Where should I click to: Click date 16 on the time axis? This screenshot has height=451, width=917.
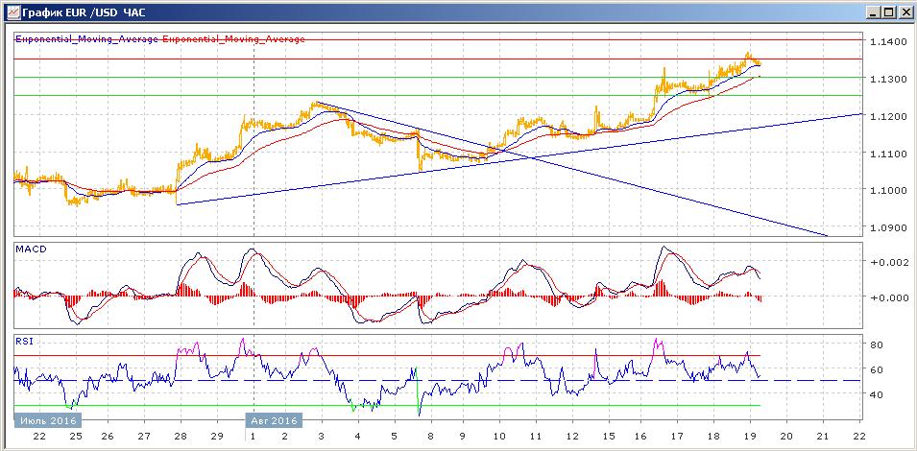click(641, 436)
